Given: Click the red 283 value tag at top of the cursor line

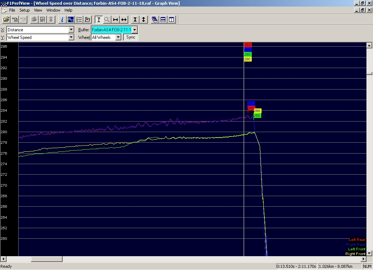Looking at the screenshot, I should 248,45.
